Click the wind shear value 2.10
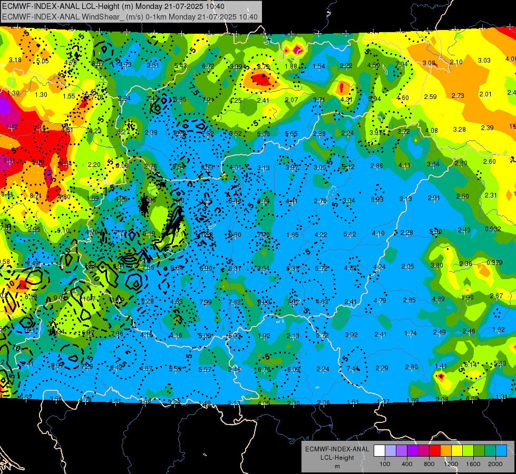 pyautogui.click(x=456, y=62)
